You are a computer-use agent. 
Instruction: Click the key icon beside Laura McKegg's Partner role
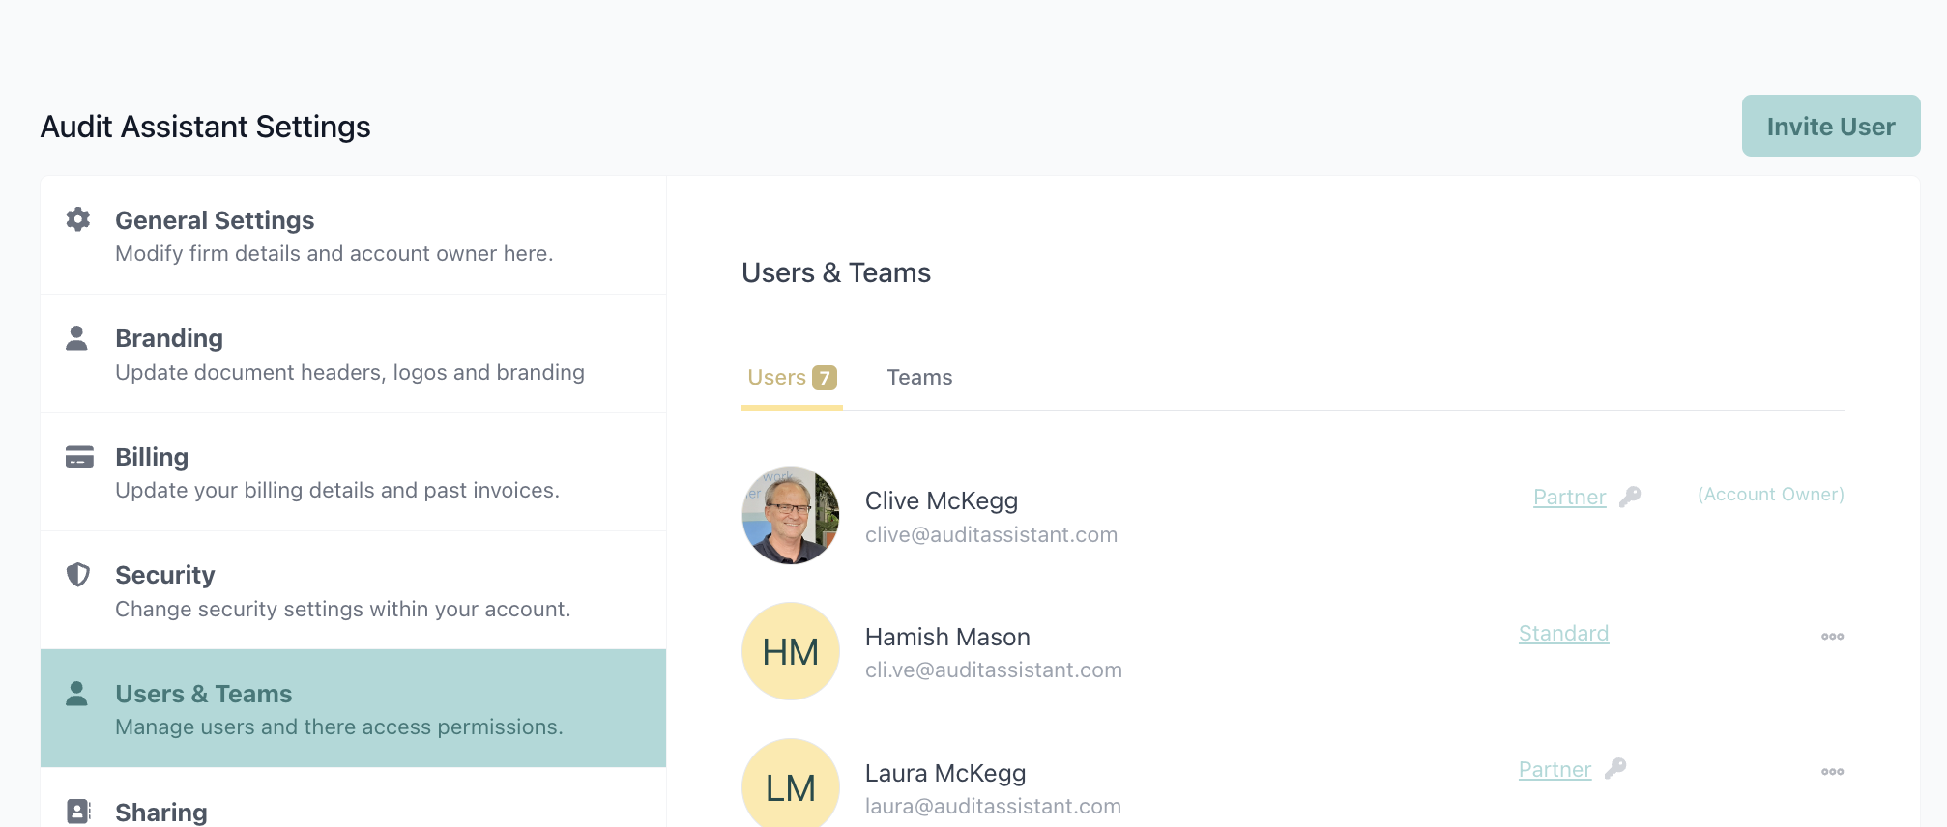point(1615,769)
